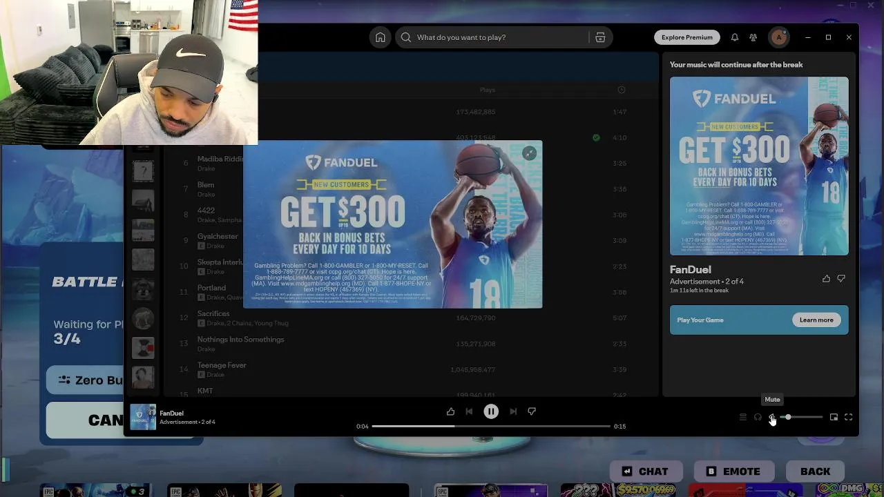Go to Spotify Home via house icon

380,37
